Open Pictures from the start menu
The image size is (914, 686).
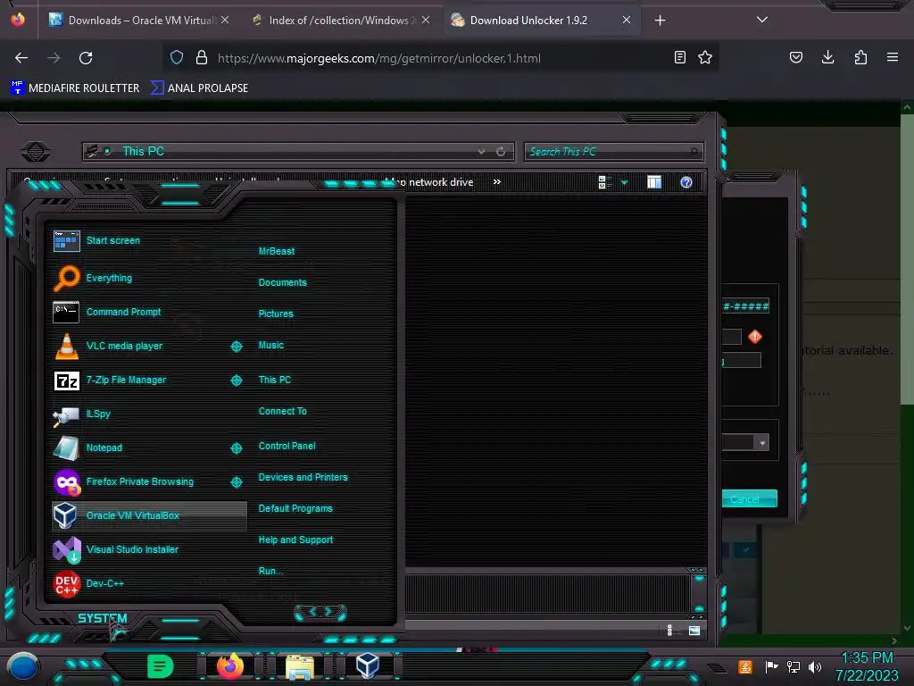[276, 314]
